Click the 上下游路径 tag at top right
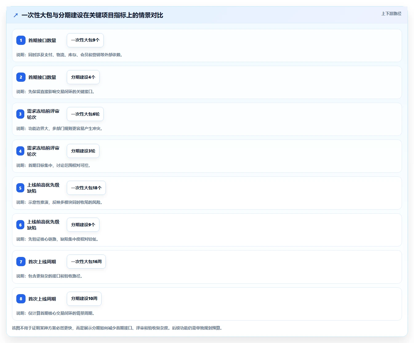The image size is (414, 343). 391,14
